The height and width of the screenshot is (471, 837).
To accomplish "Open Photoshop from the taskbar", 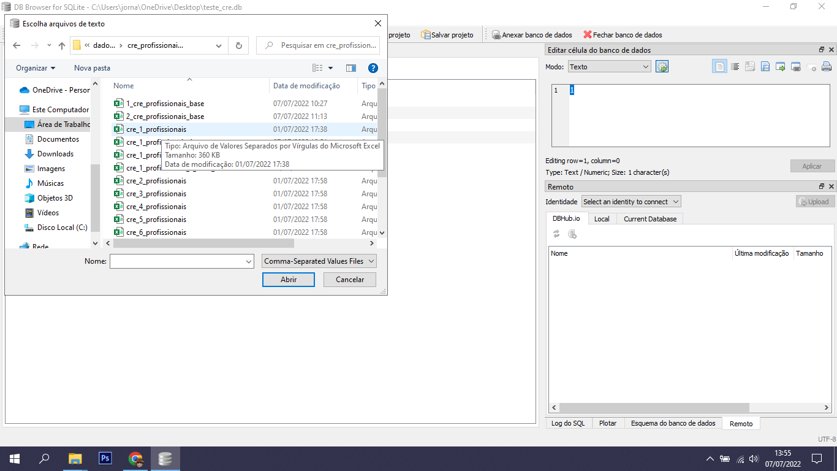I will (105, 458).
